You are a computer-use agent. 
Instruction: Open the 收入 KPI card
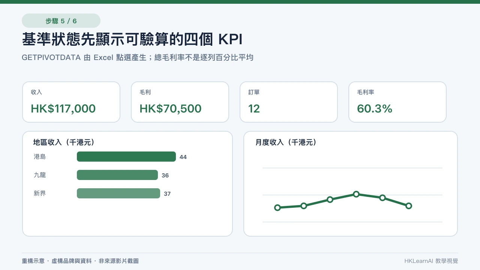pyautogui.click(x=71, y=102)
